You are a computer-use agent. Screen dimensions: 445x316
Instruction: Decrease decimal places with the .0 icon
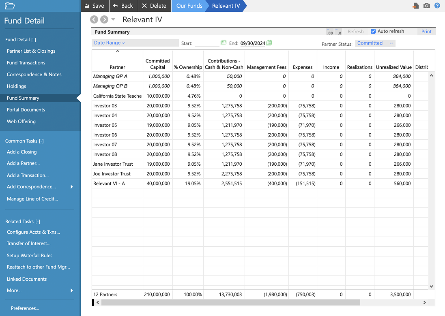[338, 32]
